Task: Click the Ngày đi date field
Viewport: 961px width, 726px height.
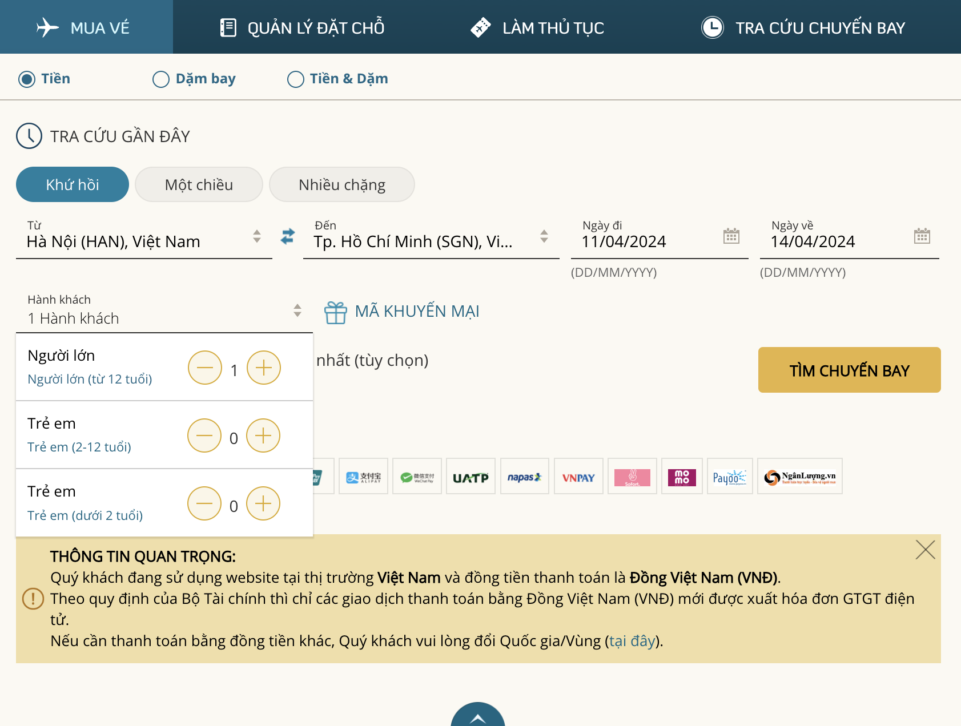Action: tap(660, 238)
